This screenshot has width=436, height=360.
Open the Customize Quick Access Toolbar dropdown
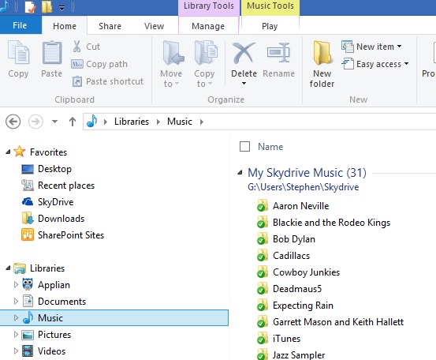[62, 8]
